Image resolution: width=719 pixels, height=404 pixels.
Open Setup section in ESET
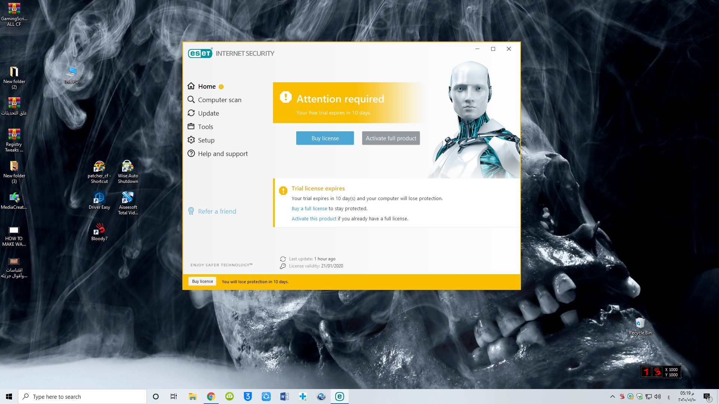(201, 140)
